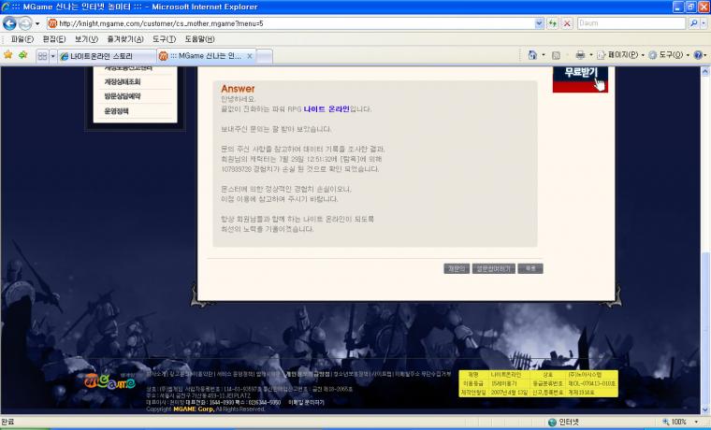Screen dimensions: 711x430
Task: Go forward with the Forward arrow button
Action: coord(25,23)
